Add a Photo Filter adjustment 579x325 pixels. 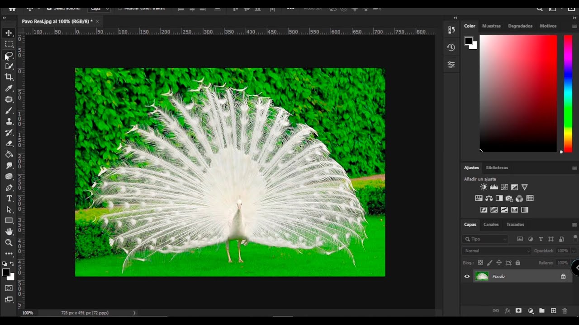click(x=509, y=198)
